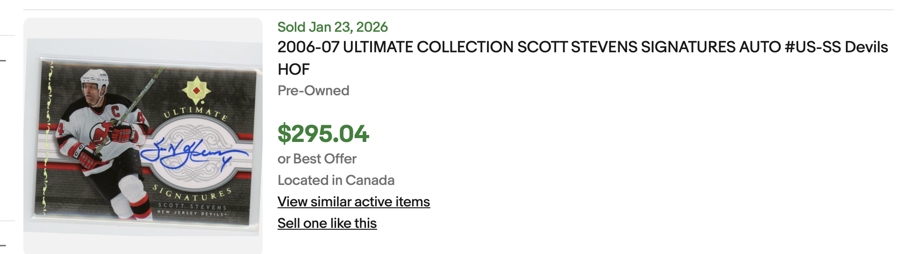Click the or Best Offer text
900x254 pixels.
316,159
